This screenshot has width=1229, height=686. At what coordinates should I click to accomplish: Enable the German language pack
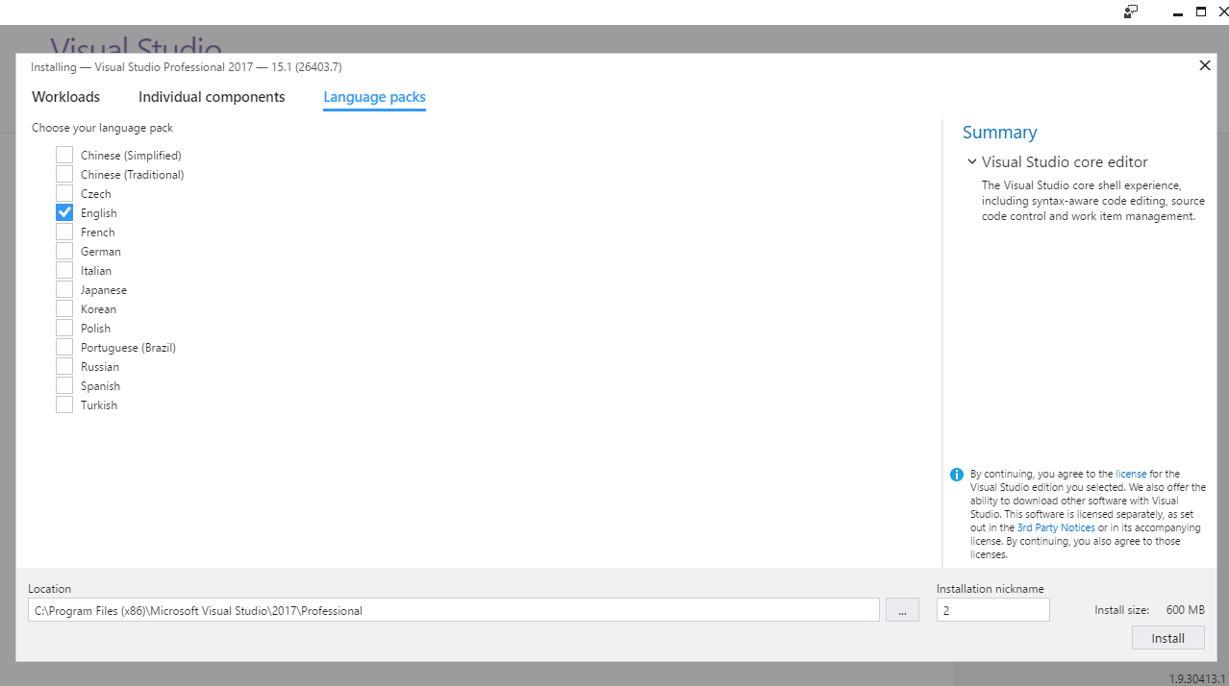(x=63, y=251)
